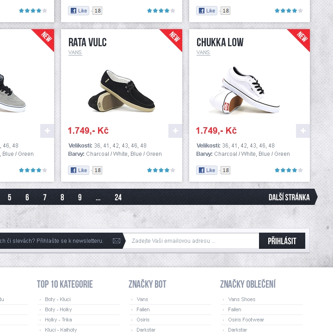Image resolution: width=333 pixels, height=333 pixels.
Task: Click the envelope icon in newsletter bar
Action: pos(117,241)
